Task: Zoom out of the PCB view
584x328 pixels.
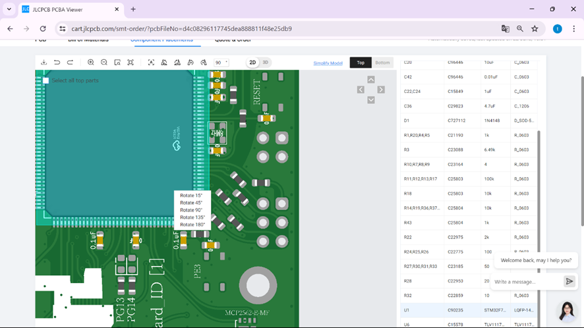Action: click(104, 62)
